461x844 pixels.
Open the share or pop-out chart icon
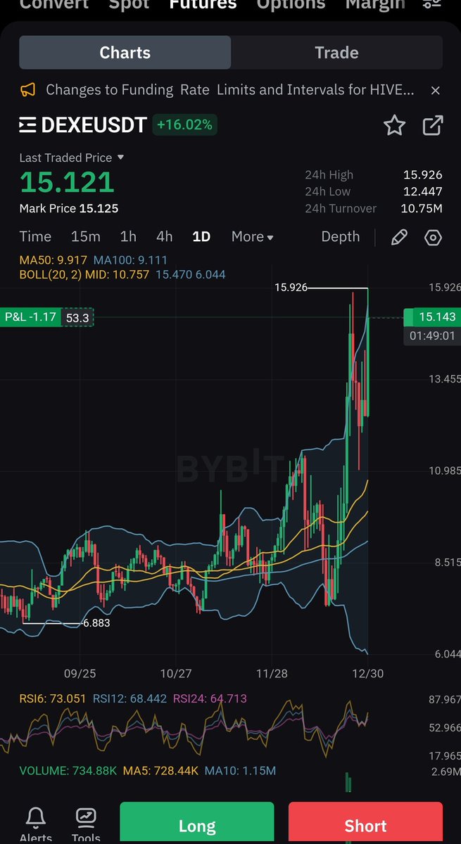tap(432, 126)
